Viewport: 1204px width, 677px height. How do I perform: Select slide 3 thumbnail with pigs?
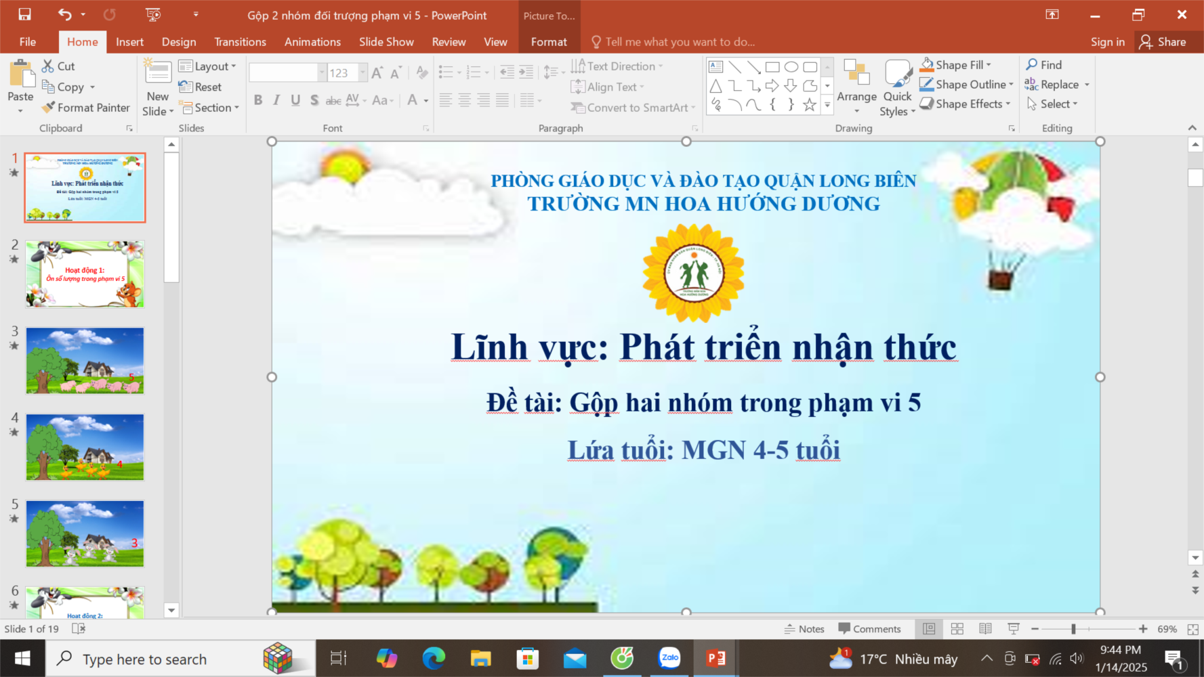click(85, 361)
